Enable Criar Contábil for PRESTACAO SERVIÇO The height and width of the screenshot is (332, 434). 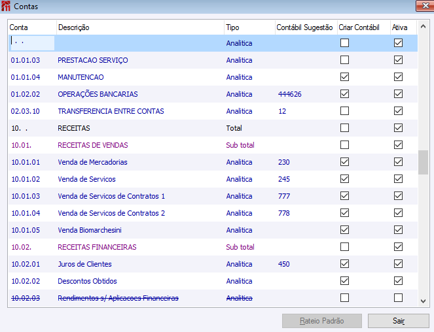tap(344, 60)
